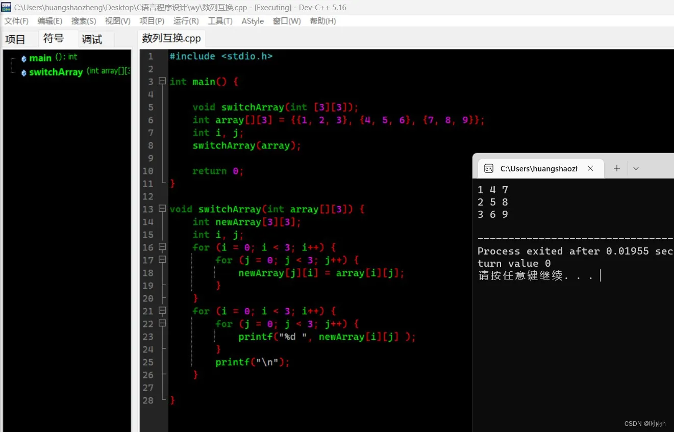
Task: Open the 搜索(S) menu
Action: tap(83, 21)
